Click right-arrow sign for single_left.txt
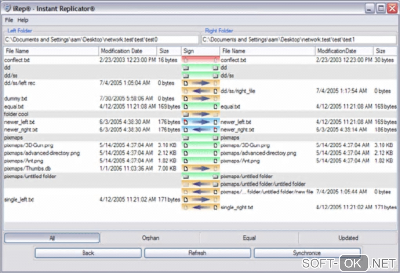The height and width of the screenshot is (273, 400). (200, 200)
